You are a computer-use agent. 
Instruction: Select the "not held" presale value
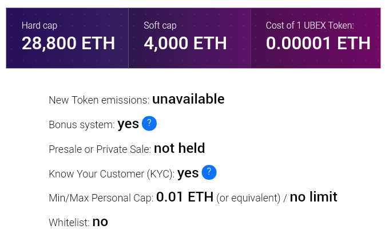click(179, 149)
